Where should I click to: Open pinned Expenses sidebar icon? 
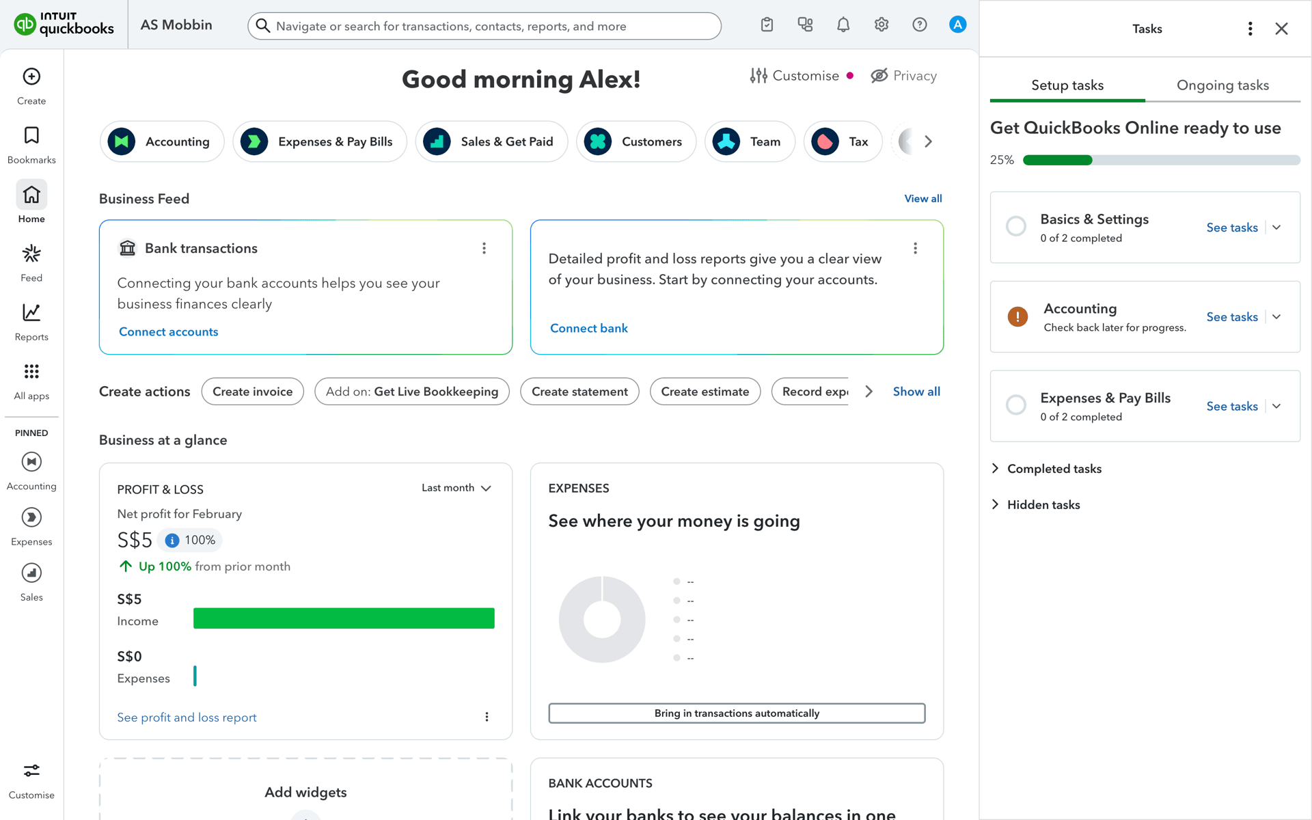pos(31,517)
